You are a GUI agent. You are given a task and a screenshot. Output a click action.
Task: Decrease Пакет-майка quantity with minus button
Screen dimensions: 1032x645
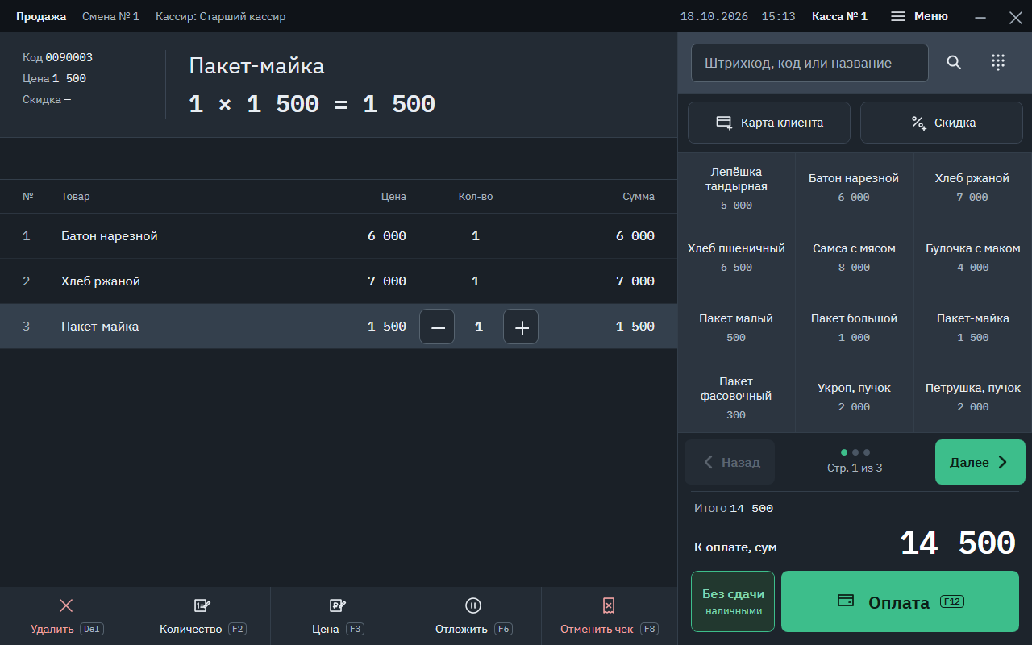coord(438,327)
